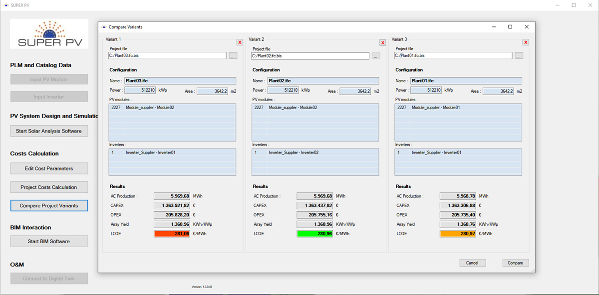This screenshot has width=599, height=295.
Task: Select Module01 row in Variant 3
Action: (x=458, y=107)
